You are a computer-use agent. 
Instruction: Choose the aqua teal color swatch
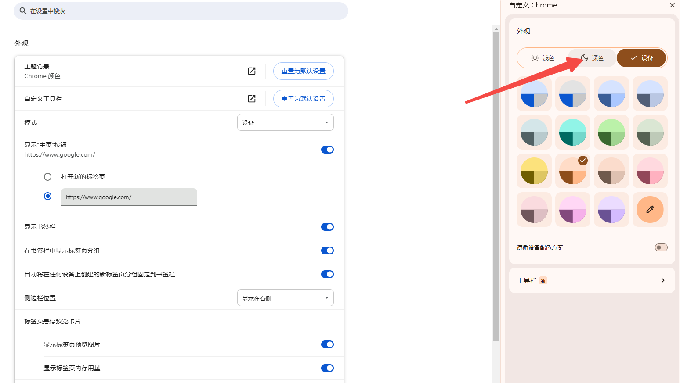573,132
